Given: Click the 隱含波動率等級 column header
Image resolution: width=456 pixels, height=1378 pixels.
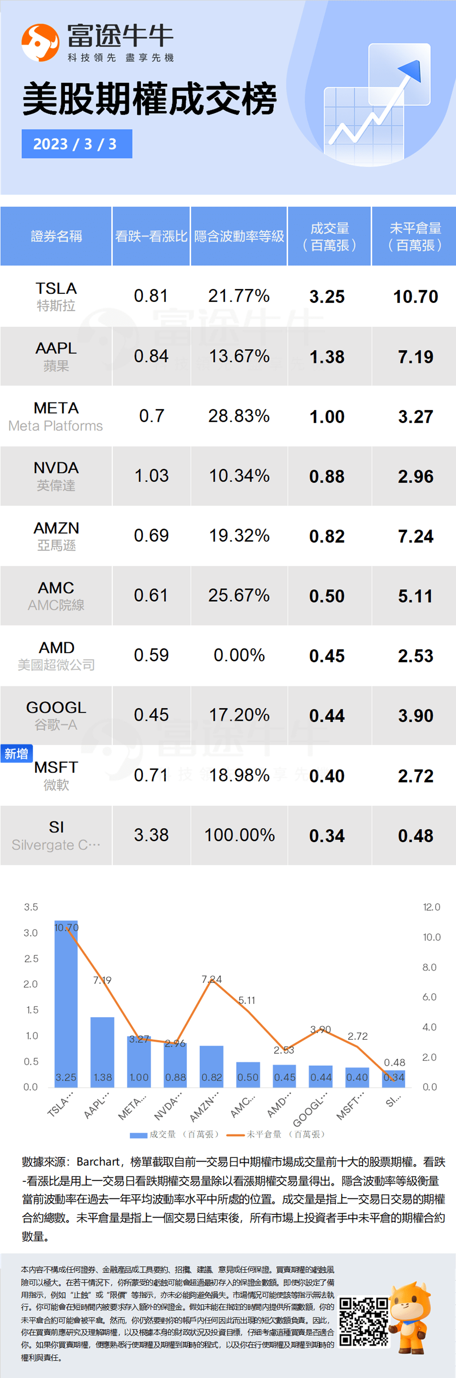Looking at the screenshot, I should click(239, 236).
